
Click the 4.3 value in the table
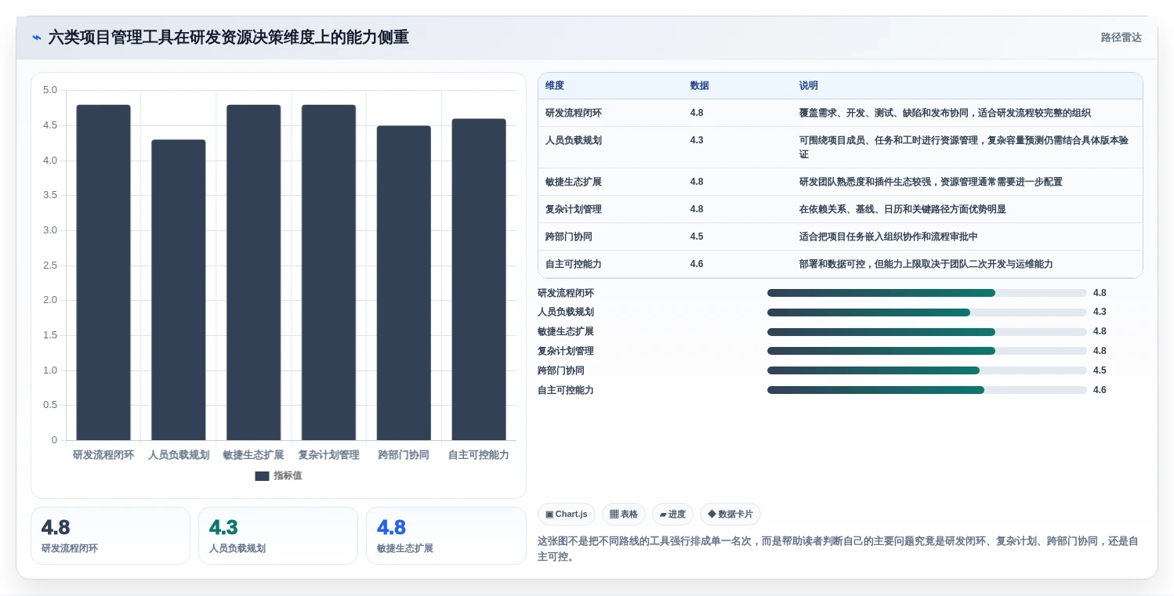pos(697,140)
